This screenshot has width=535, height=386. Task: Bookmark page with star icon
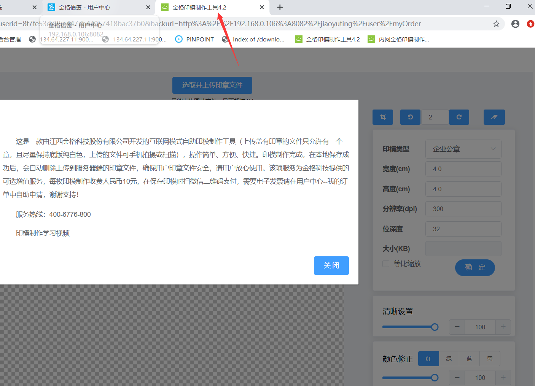(x=496, y=24)
